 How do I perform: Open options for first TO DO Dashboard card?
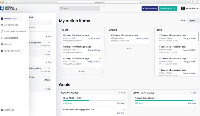[100, 35]
